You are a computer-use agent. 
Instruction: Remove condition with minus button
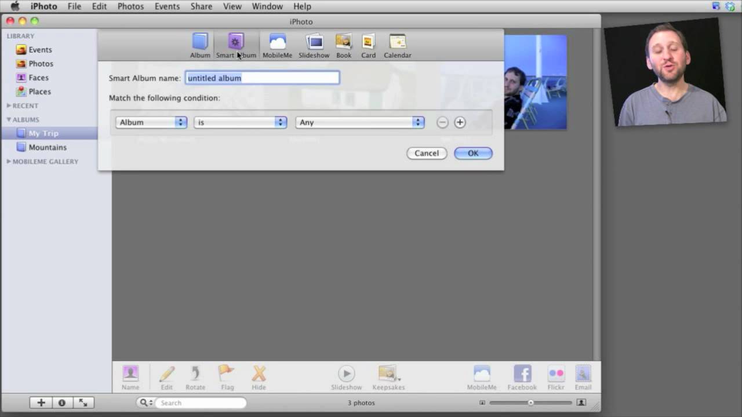click(442, 122)
